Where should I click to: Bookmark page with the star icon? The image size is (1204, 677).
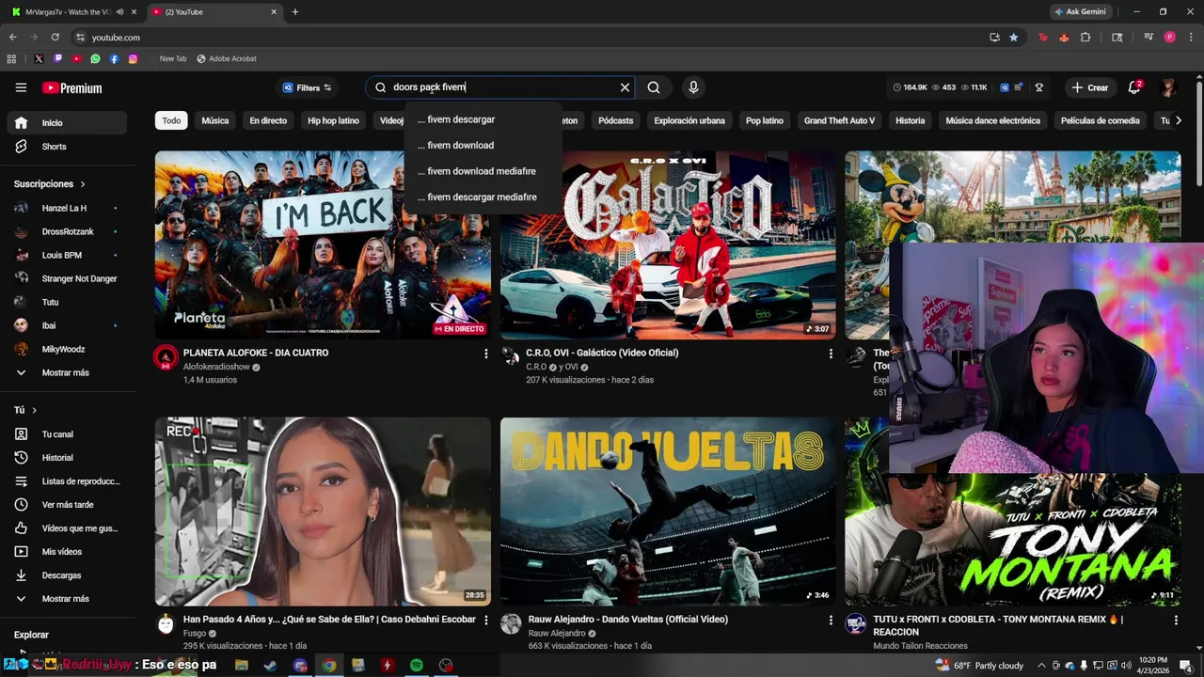tap(1013, 38)
